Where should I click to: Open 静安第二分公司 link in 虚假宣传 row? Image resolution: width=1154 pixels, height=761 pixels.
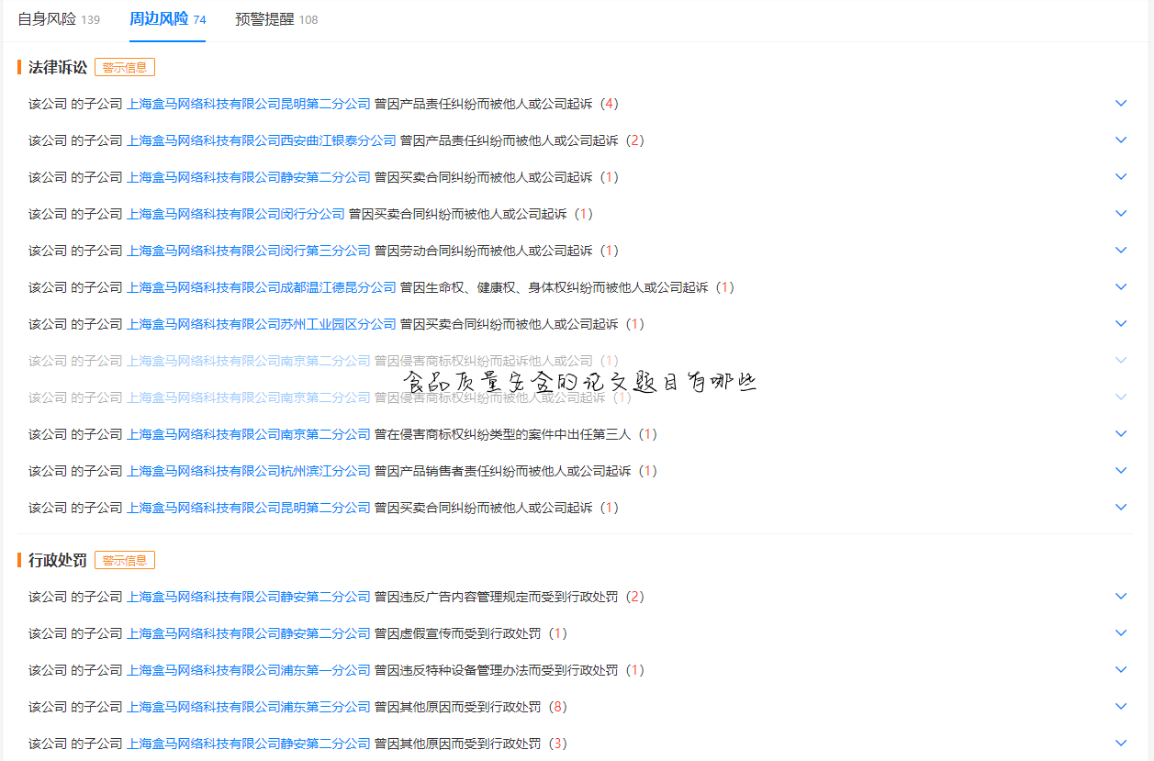click(249, 633)
